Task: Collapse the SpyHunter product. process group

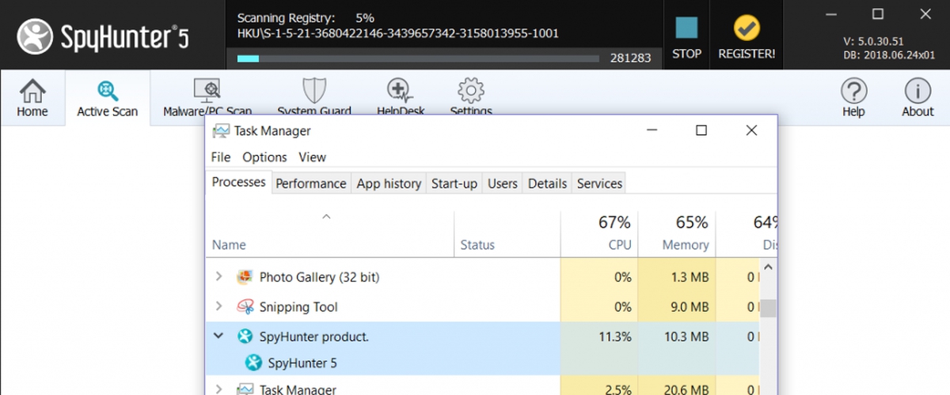Action: pyautogui.click(x=219, y=336)
